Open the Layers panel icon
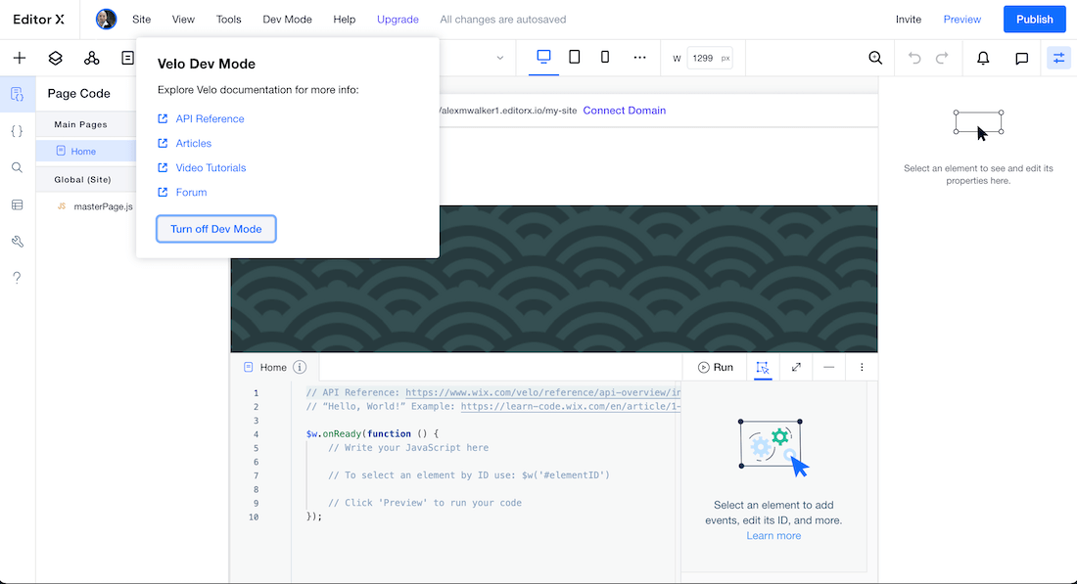This screenshot has width=1077, height=584. coord(56,58)
